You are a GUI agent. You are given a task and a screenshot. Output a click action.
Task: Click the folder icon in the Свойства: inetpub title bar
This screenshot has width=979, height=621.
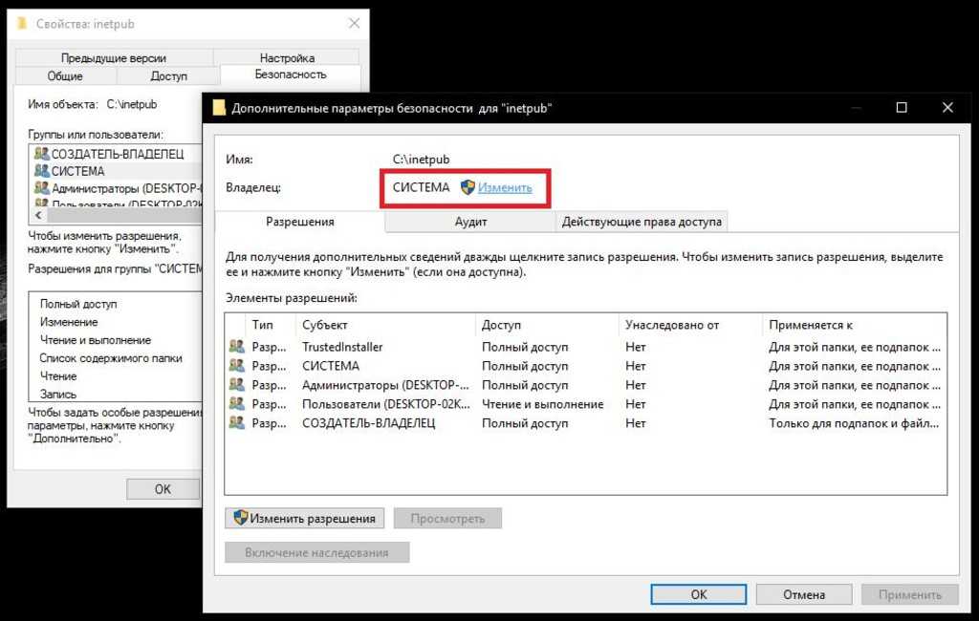coord(22,23)
